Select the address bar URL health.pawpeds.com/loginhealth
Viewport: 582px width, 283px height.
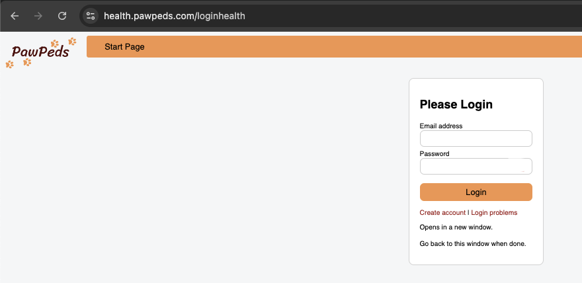click(175, 16)
